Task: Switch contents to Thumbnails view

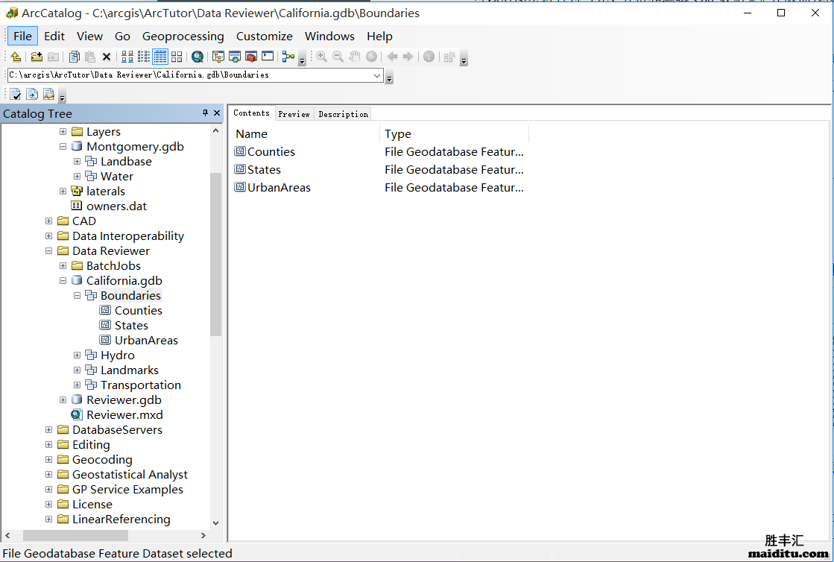Action: click(177, 57)
